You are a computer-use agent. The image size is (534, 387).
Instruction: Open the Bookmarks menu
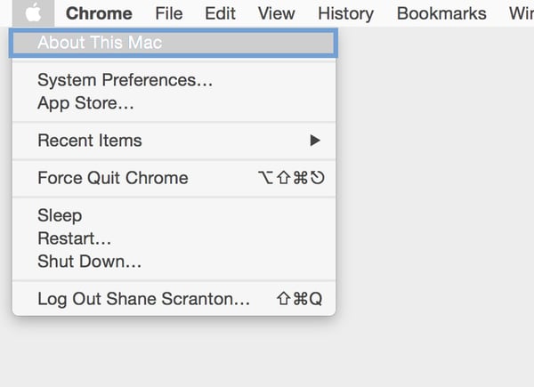click(x=441, y=13)
